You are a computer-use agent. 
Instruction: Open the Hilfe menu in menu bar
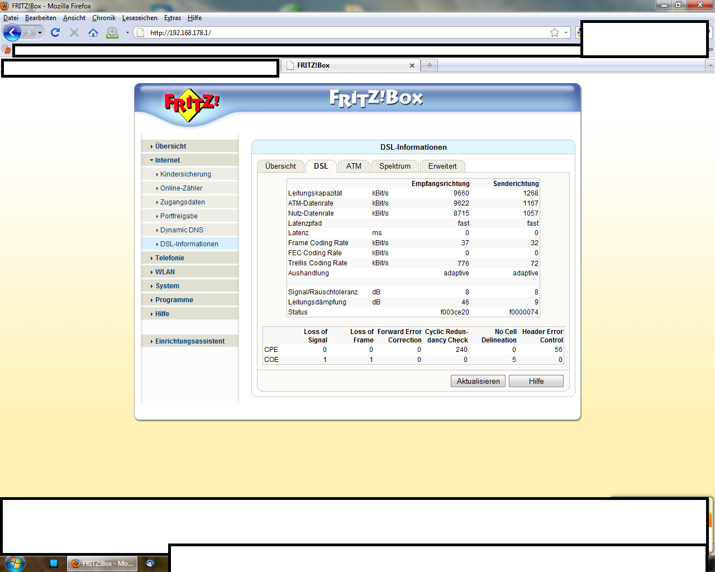[195, 18]
